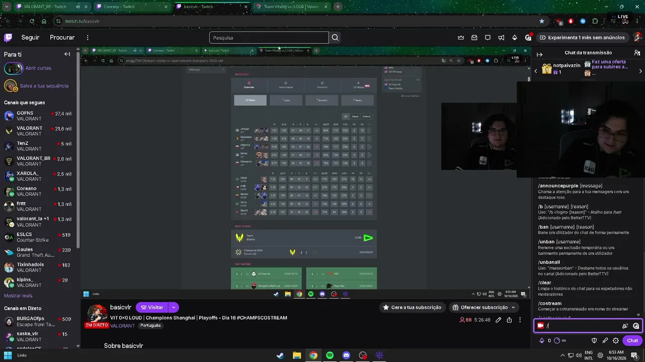The width and height of the screenshot is (645, 362).
Task: Collapse the stream chat panel arrow
Action: pos(539,54)
